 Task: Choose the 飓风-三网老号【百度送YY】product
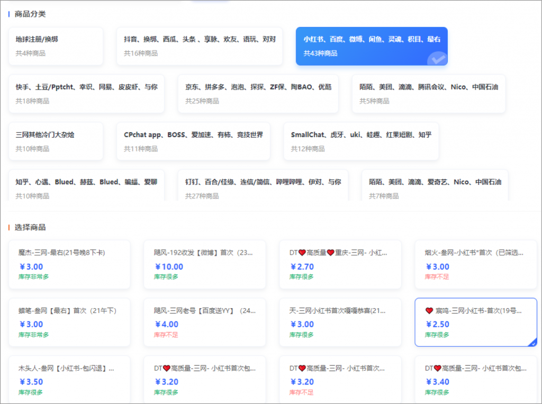point(204,322)
